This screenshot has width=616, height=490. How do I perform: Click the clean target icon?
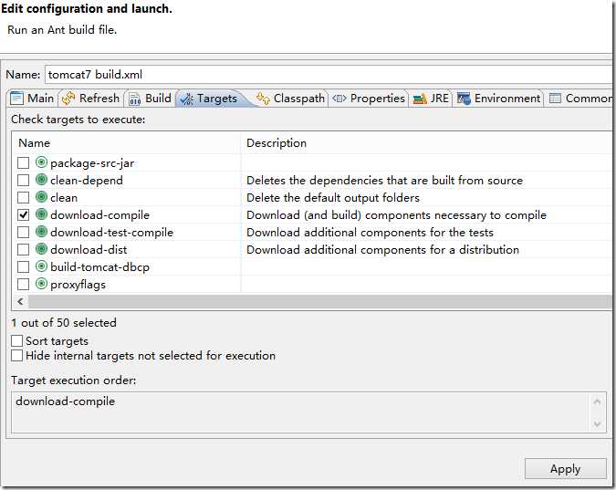click(41, 196)
